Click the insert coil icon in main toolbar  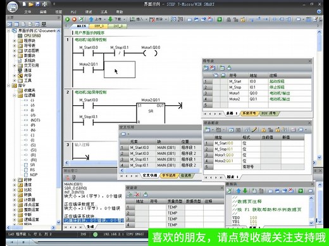(x=282, y=19)
